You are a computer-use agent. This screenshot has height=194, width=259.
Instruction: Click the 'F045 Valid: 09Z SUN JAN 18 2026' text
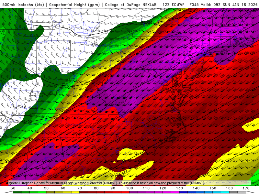(x=223, y=5)
